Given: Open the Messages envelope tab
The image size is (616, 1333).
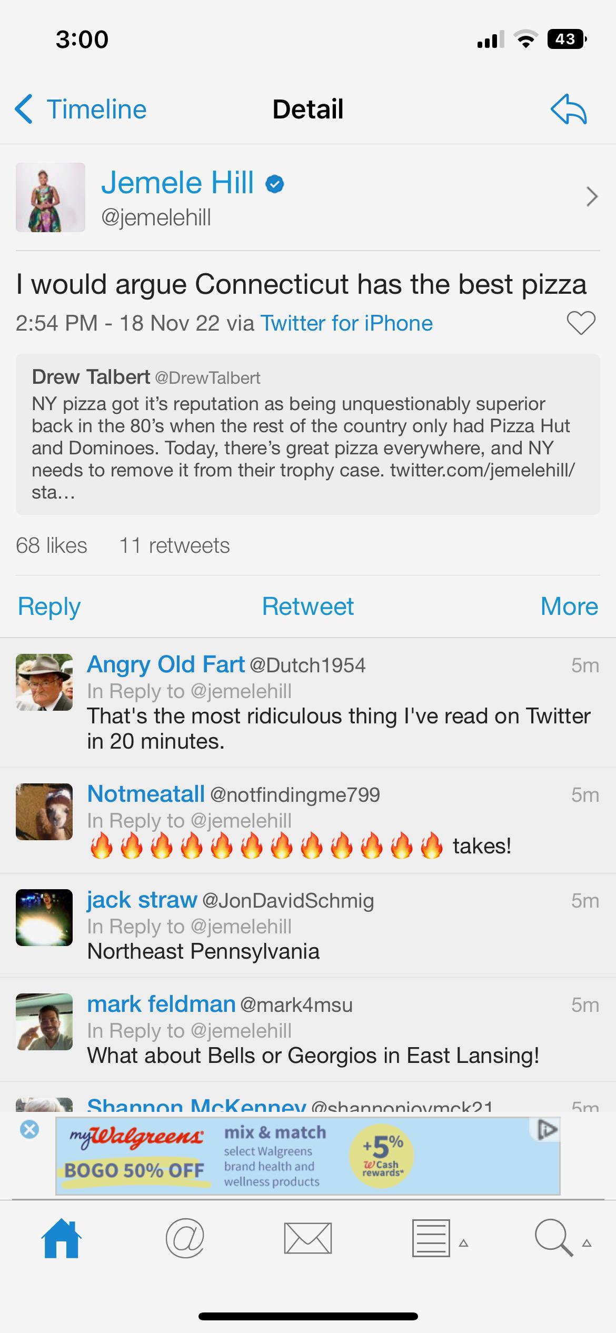Looking at the screenshot, I should 307,1238.
